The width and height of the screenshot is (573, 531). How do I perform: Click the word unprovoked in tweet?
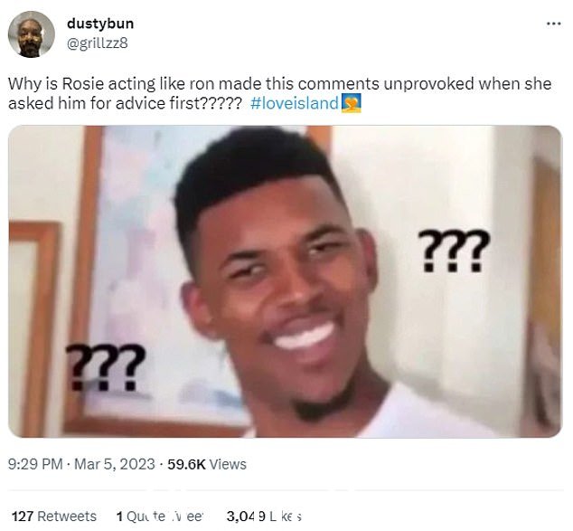[428, 84]
